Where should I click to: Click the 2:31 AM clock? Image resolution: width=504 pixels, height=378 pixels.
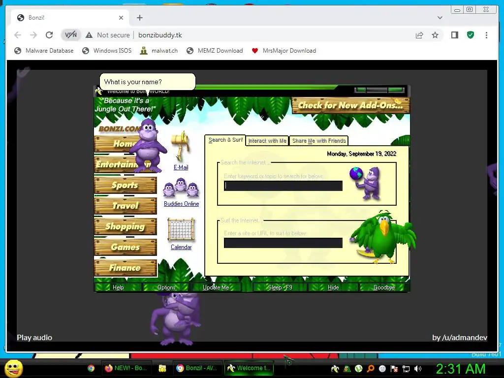(461, 369)
